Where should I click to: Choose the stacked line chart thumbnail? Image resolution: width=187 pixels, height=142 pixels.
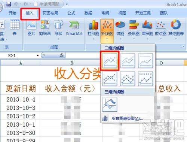[128, 61]
